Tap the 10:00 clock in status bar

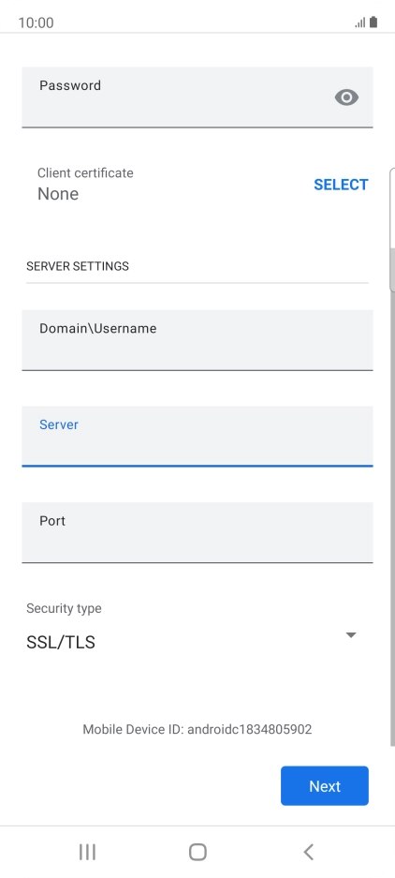(x=36, y=22)
